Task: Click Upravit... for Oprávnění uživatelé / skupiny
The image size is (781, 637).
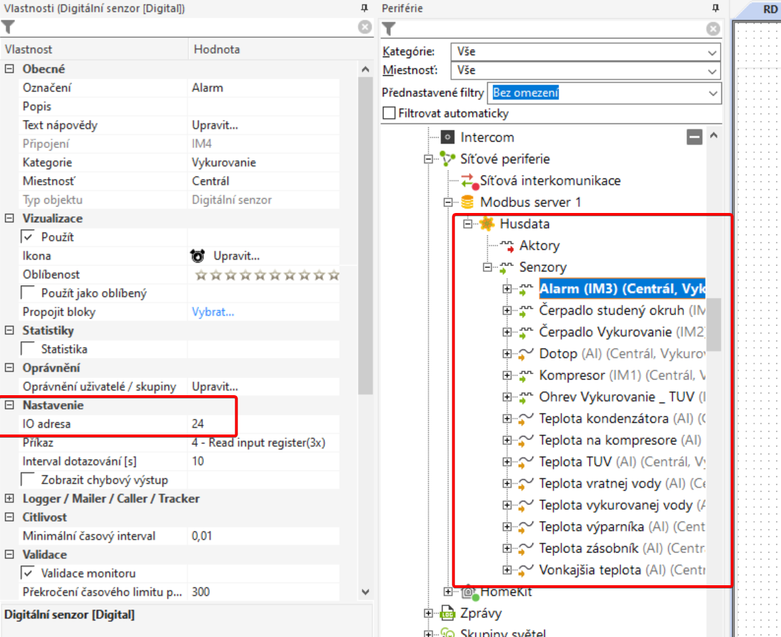Action: click(x=215, y=387)
